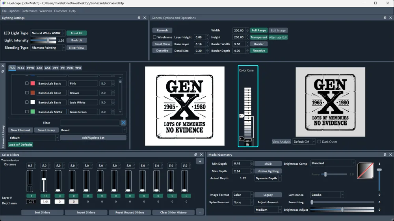Close the General Options and Operations panel
Screen dimensions: 394x221
(390, 18)
